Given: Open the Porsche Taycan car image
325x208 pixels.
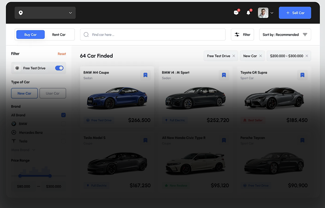Looking at the screenshot, I should tap(274, 163).
